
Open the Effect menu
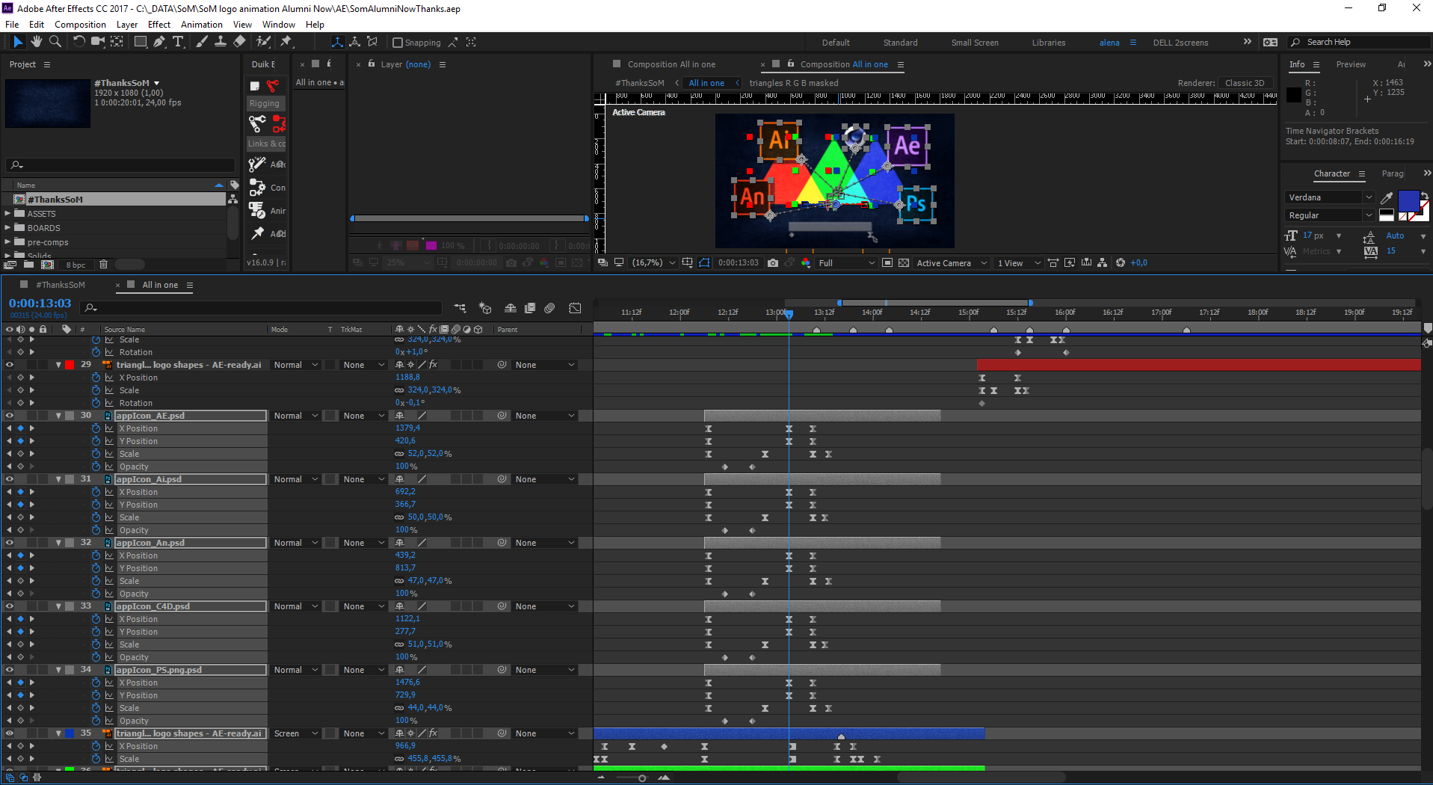tap(159, 25)
